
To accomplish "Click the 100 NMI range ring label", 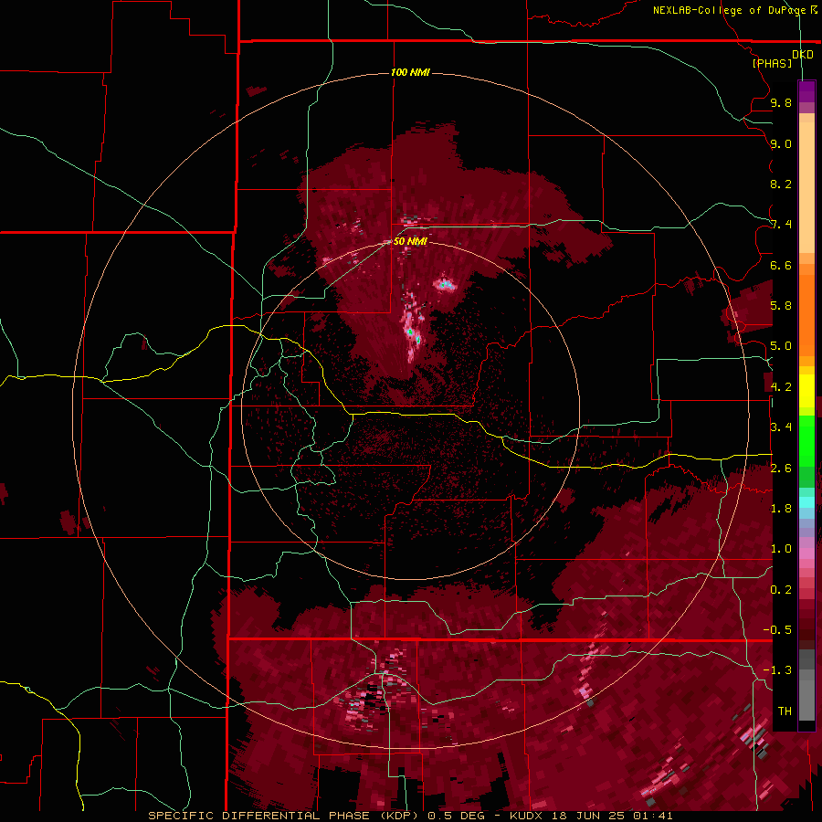I will click(x=410, y=72).
